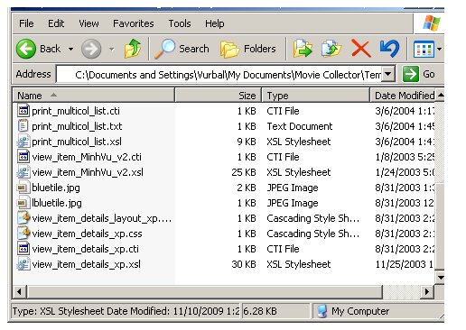Click the Go button
Screen dimensions: 466x330
(x=419, y=74)
